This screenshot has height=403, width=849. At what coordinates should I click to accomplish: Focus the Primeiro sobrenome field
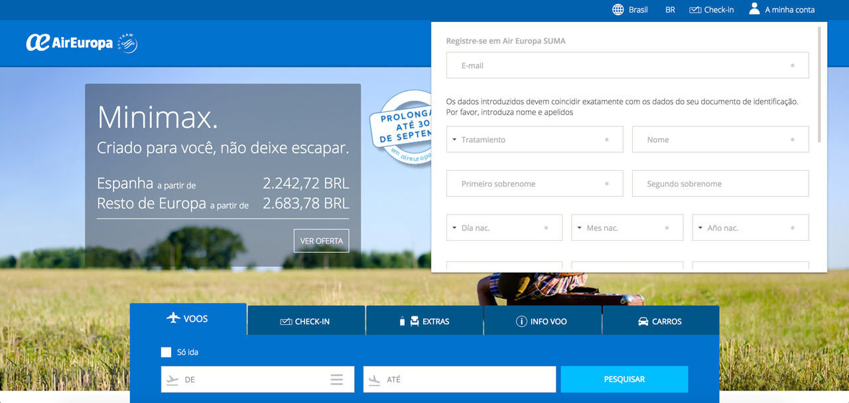(535, 183)
